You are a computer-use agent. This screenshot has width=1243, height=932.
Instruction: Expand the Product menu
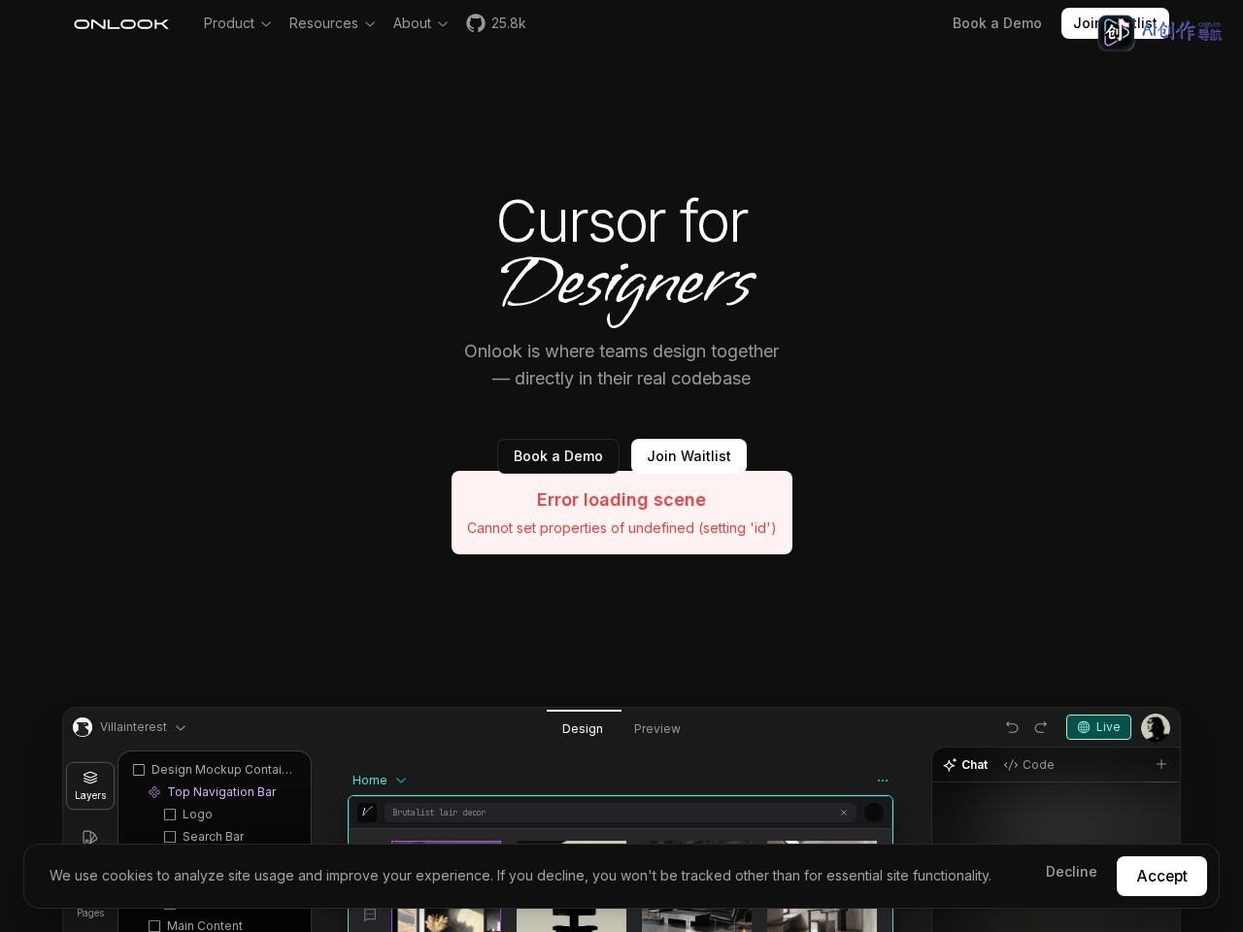coord(237,23)
